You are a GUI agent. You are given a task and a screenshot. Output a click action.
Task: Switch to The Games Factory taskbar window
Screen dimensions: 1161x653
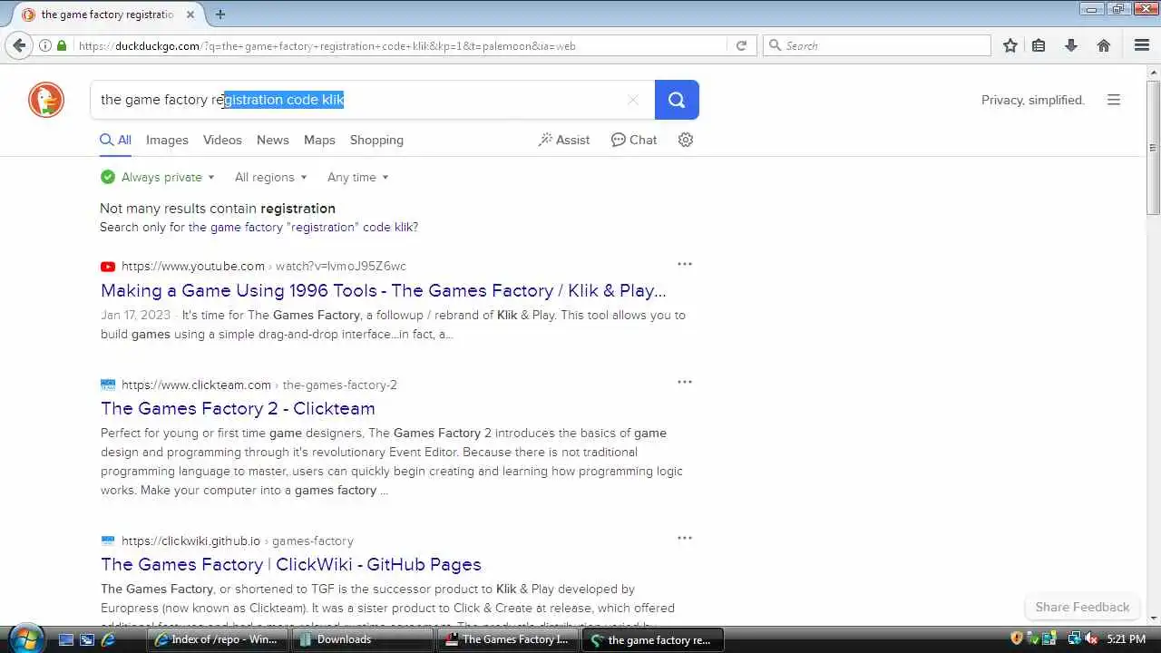pos(507,639)
